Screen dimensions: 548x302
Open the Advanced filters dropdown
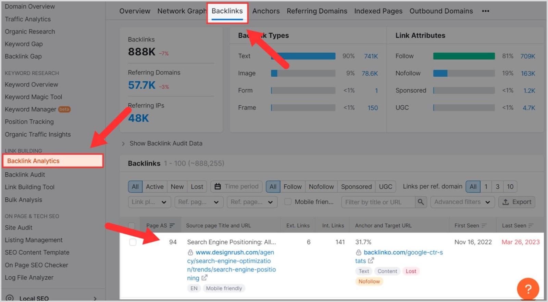click(x=462, y=202)
